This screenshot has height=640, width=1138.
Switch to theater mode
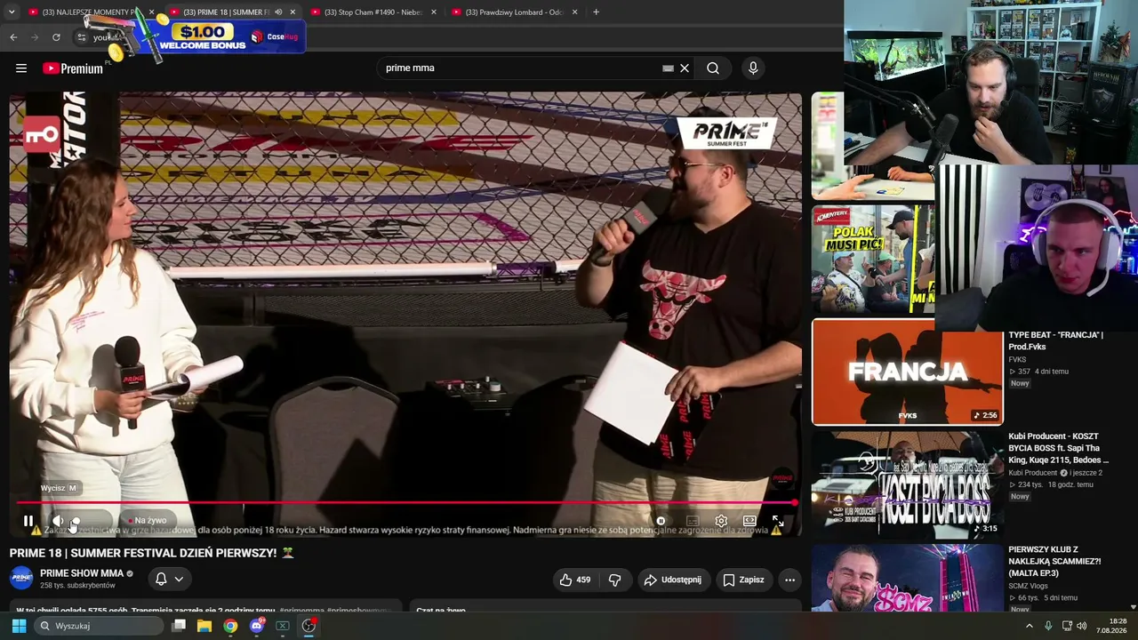(x=749, y=521)
